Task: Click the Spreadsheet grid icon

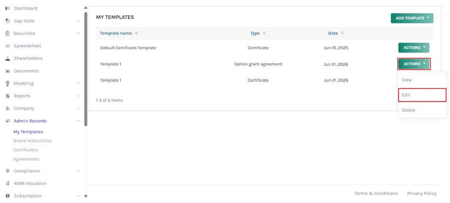Action: [8, 46]
